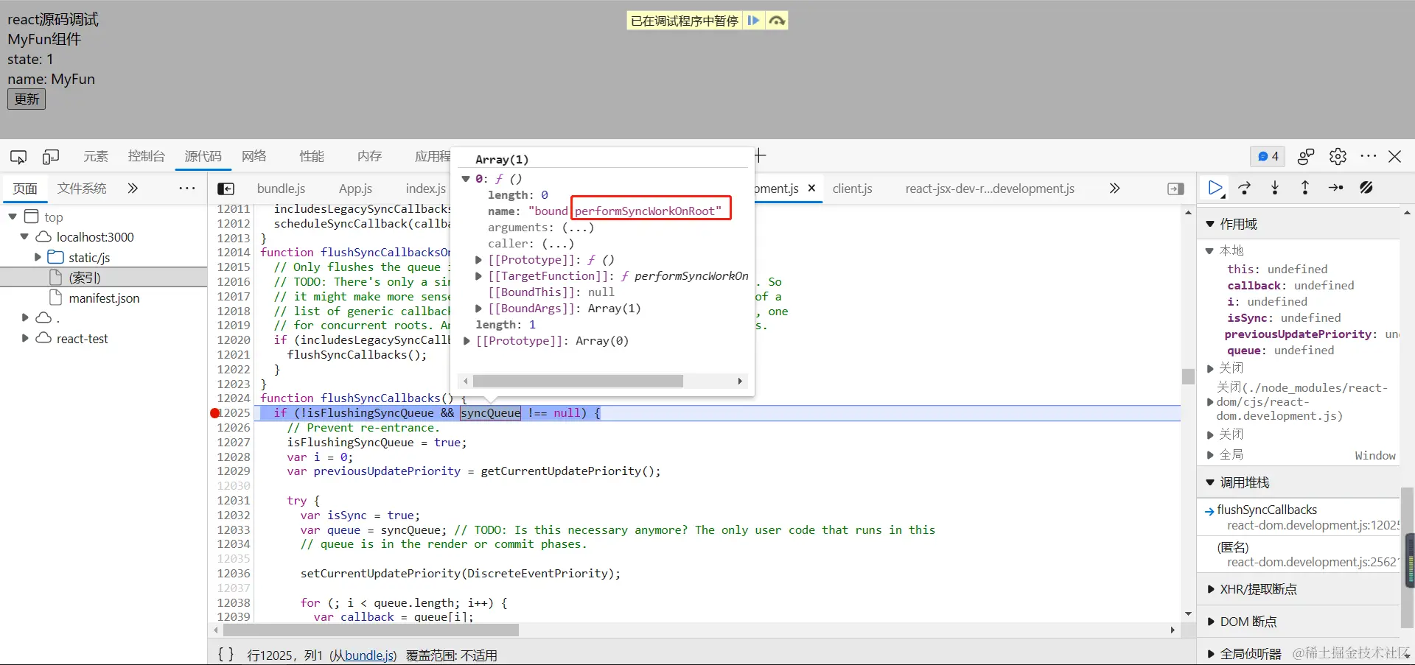Expand the DOM 断点 section
This screenshot has width=1415, height=665.
coord(1211,622)
